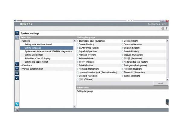Open help via the question mark icon
181x129 pixels.
pyautogui.click(x=167, y=28)
